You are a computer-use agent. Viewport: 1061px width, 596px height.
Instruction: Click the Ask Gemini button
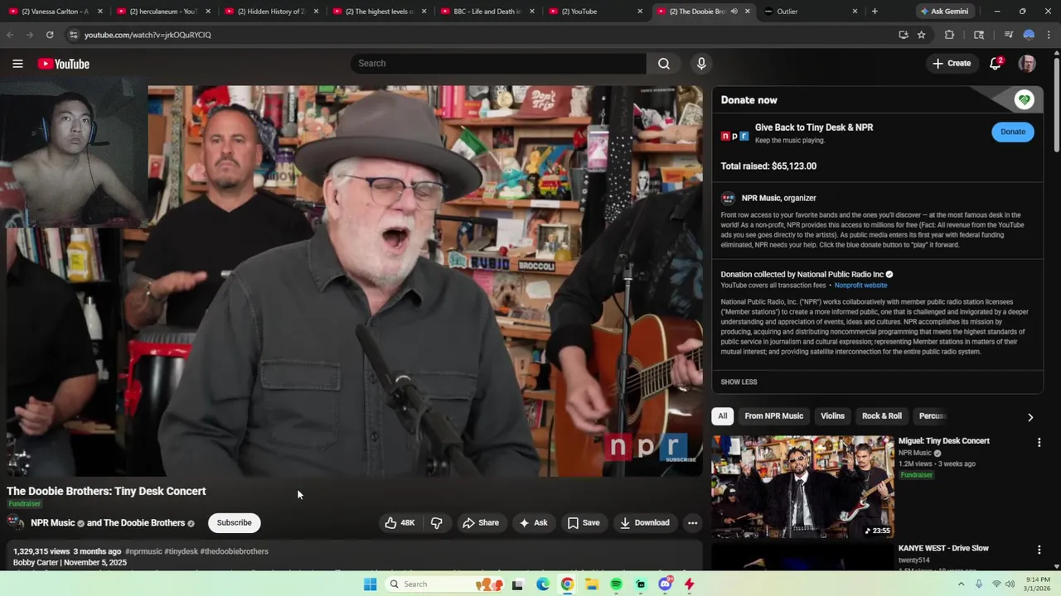click(944, 12)
